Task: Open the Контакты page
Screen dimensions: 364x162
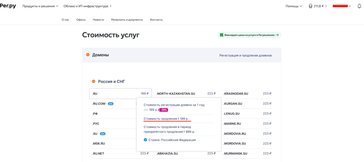Action: 156,20
